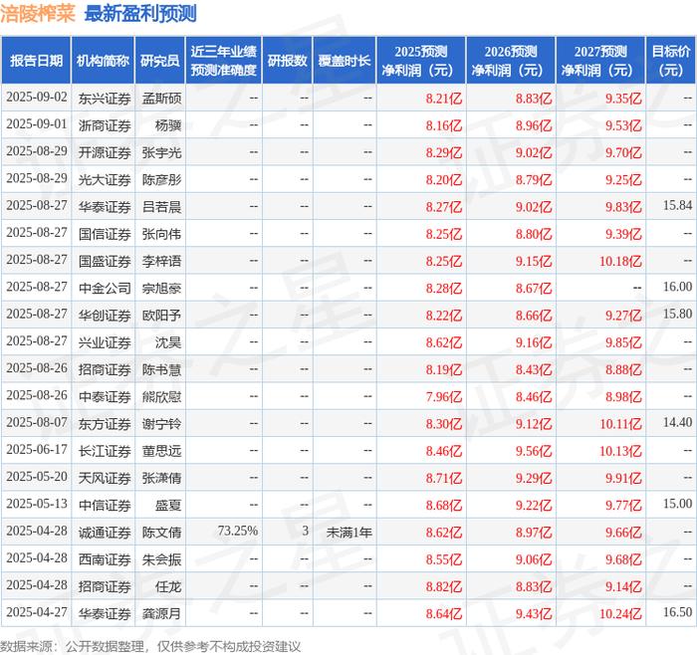Select the 浙商证券 institution cell
Viewport: 697px width, 655px height.
(105, 125)
